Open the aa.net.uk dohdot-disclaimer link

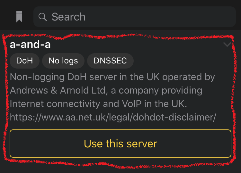(113, 117)
